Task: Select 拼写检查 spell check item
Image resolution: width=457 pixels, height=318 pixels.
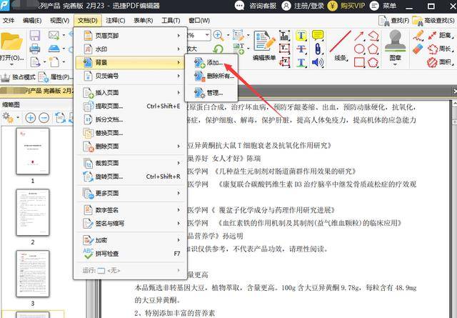Action: click(131, 254)
